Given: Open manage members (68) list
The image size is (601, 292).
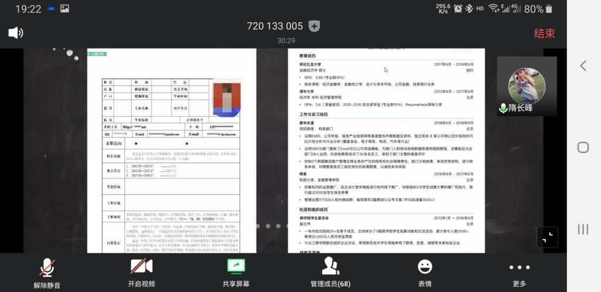Looking at the screenshot, I should point(330,272).
